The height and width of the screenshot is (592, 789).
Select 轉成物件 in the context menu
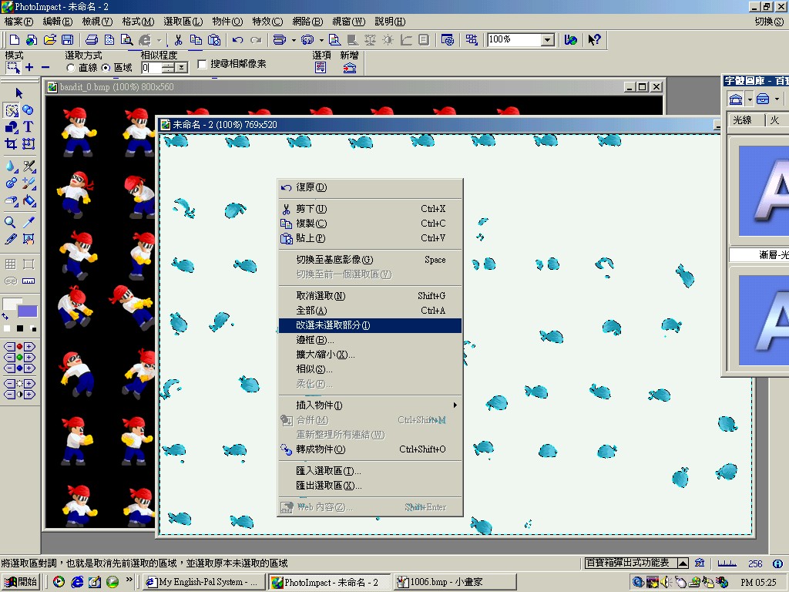pos(371,449)
